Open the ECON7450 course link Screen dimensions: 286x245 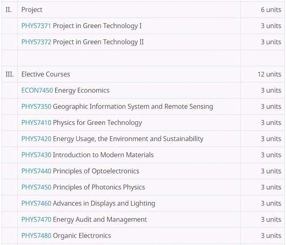tap(37, 90)
